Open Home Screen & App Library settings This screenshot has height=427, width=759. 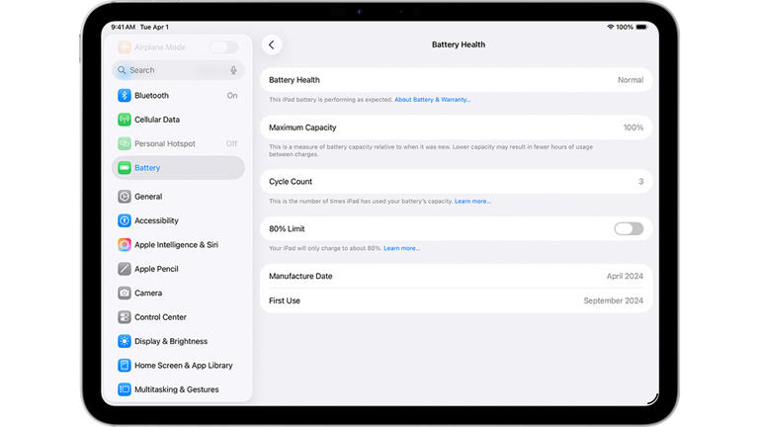178,366
